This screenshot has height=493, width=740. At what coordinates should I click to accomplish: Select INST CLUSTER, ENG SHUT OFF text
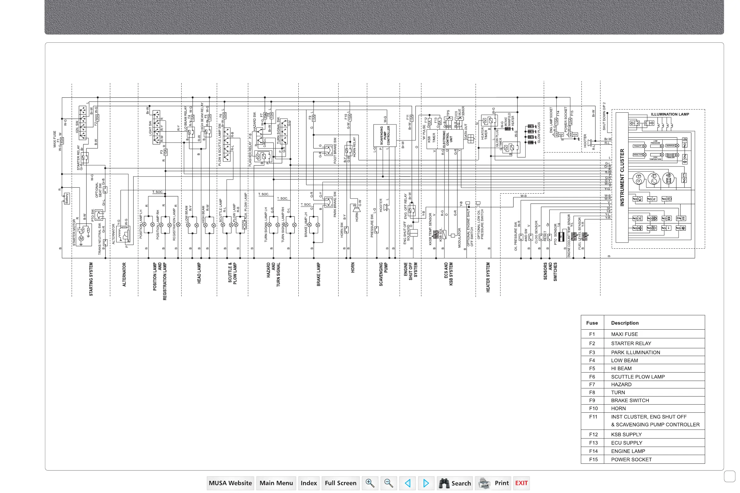click(649, 417)
